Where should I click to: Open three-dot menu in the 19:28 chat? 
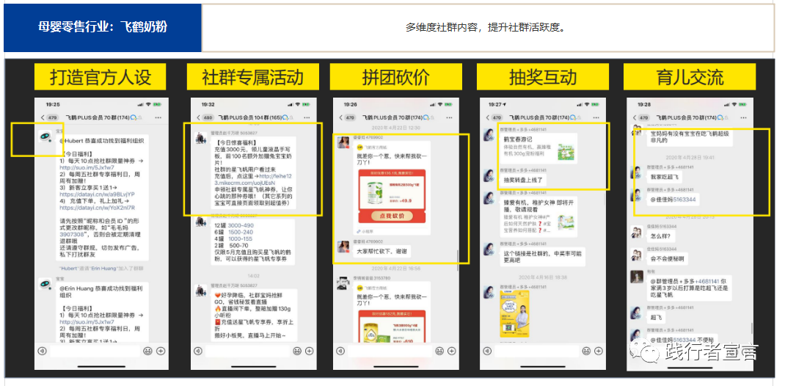click(745, 117)
